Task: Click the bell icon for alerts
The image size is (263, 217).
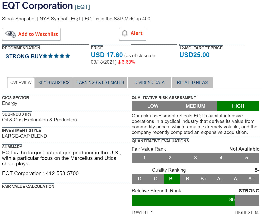Action: (x=125, y=33)
